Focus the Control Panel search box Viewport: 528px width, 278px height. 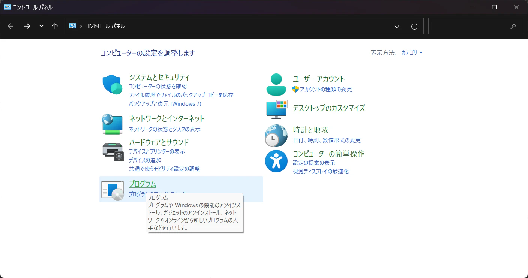(x=475, y=26)
